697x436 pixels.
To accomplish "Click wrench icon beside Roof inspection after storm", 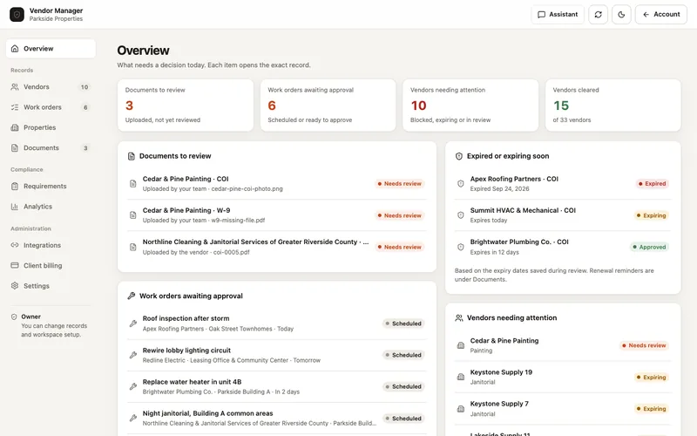I will coord(133,324).
